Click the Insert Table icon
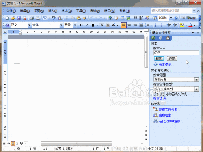203x152 pixels. pos(122,18)
